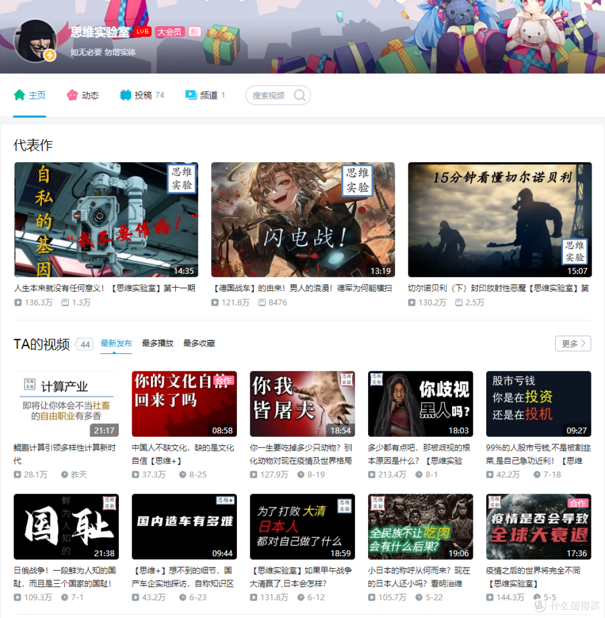Click clock icon beside 6-23
The height and width of the screenshot is (618, 605).
[x=183, y=597]
